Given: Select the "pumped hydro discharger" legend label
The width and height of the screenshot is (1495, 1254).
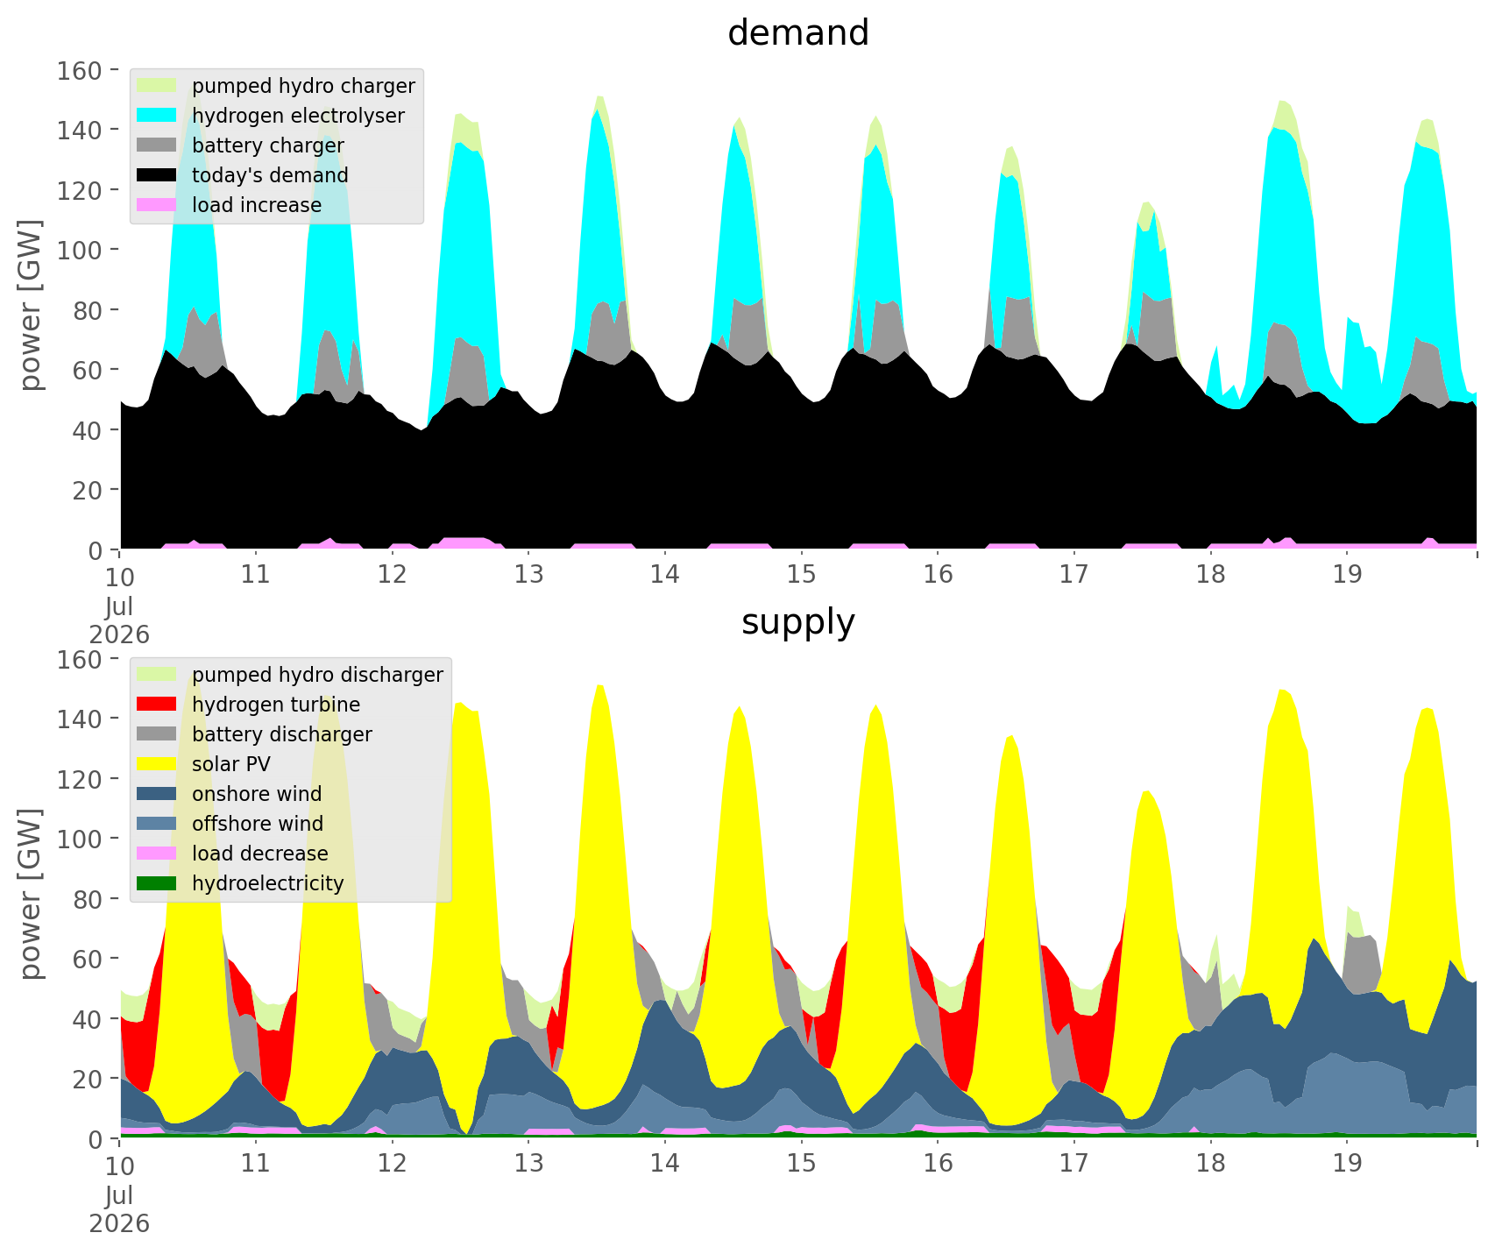Looking at the screenshot, I should tap(317, 676).
